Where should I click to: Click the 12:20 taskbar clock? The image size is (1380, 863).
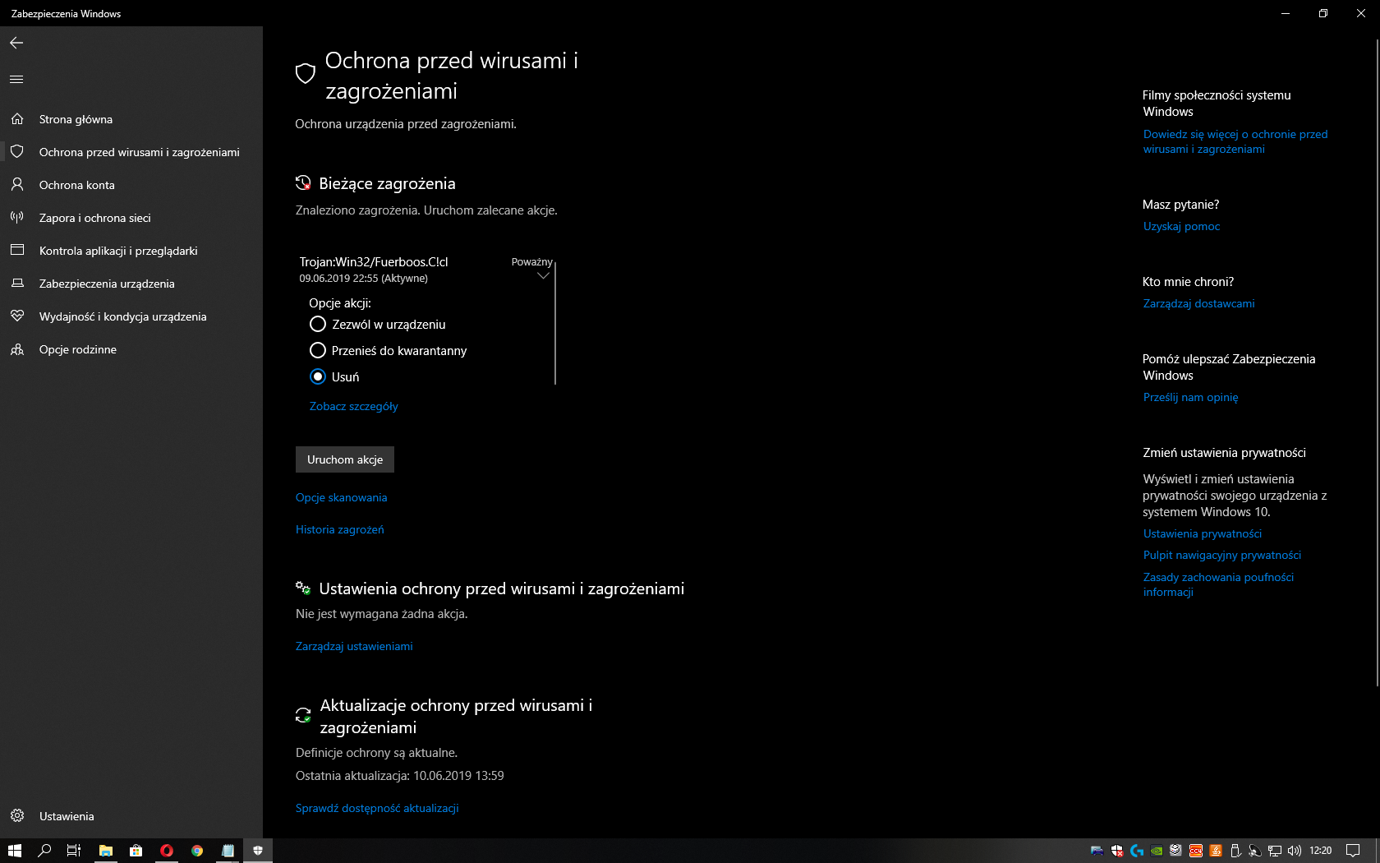tap(1321, 851)
